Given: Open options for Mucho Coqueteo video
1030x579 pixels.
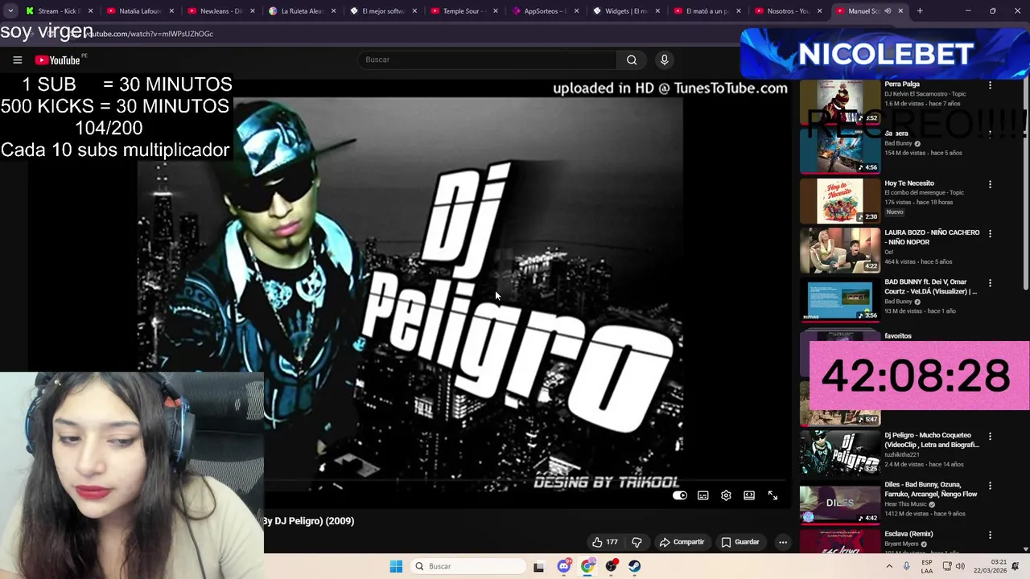Looking at the screenshot, I should [990, 436].
